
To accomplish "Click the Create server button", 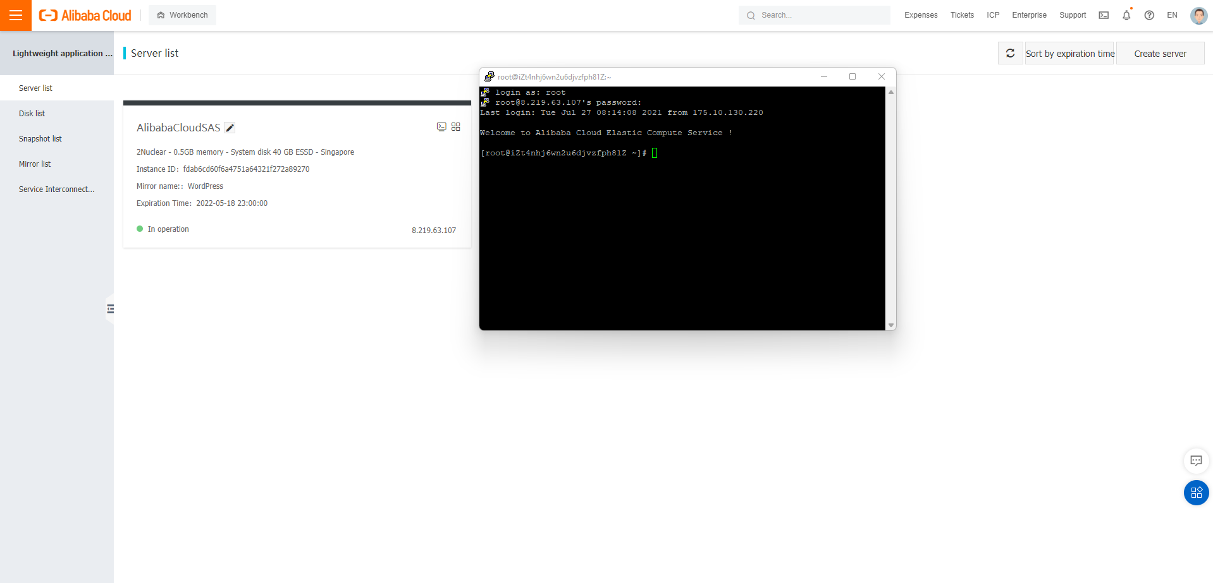I will [x=1160, y=53].
